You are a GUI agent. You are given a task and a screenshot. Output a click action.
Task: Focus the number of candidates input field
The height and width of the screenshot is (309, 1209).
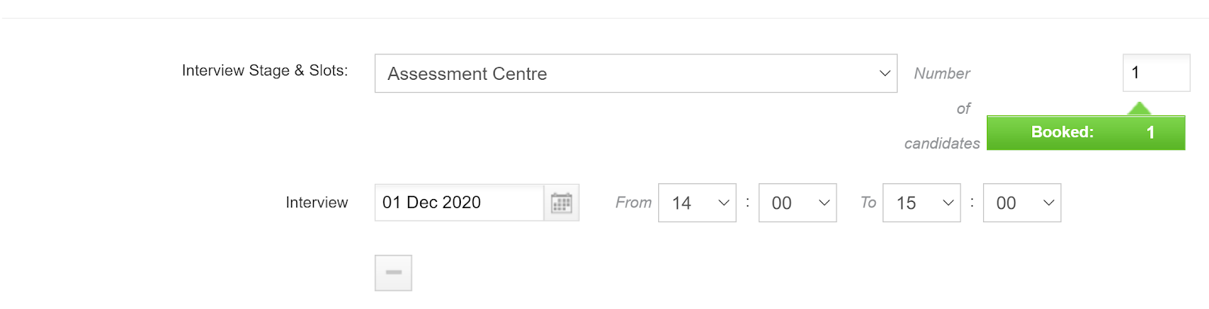[1156, 72]
